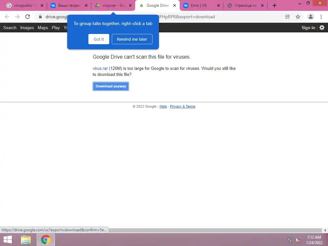Open a new tab with plus button
328x246 pixels.
tap(275, 5)
